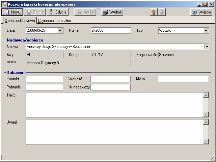Click the Wyjście exit button
The height and width of the screenshot is (162, 216).
point(201,12)
